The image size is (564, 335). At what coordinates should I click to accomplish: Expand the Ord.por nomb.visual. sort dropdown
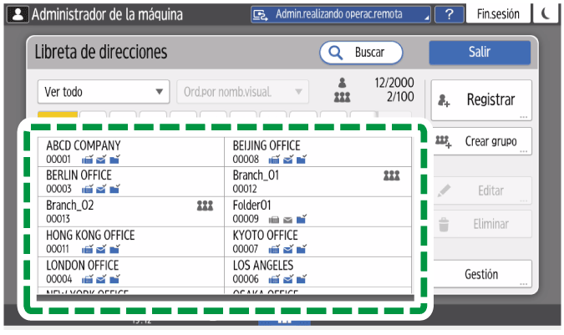pos(242,92)
